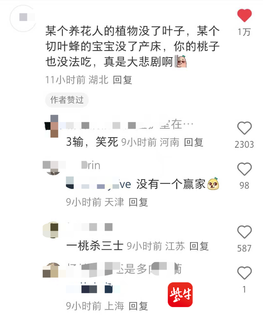Like the 上海 comment with 1 like
Image resolution: width=263 pixels, height=318 pixels.
tap(244, 273)
